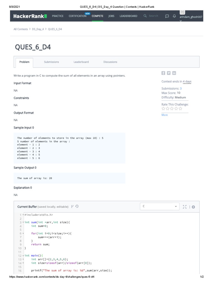Screen dimensions: 213x284
Task: Open the messages chat icon
Action: point(167,16)
